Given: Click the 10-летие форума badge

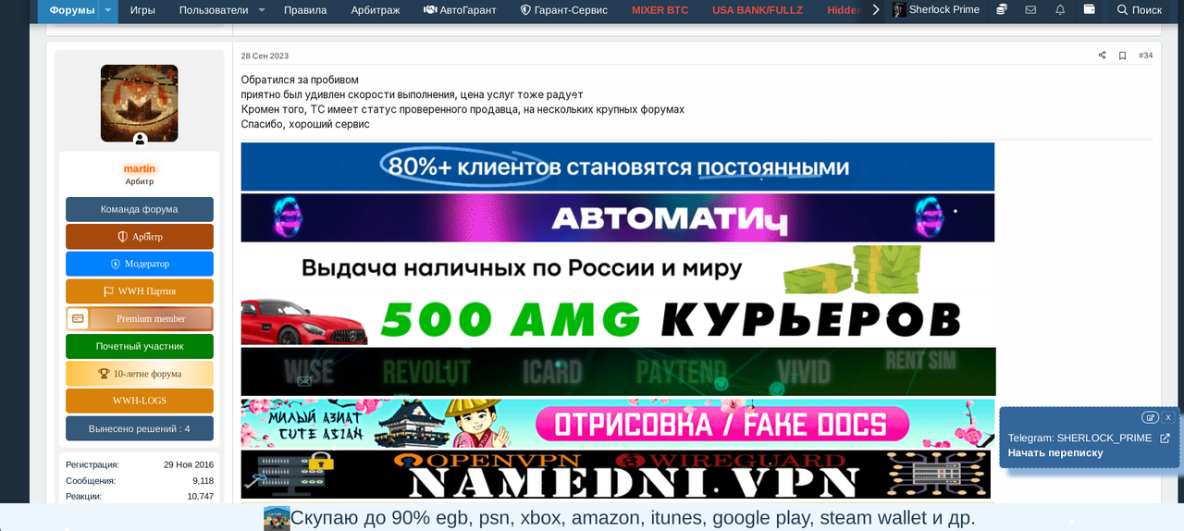Looking at the screenshot, I should click(x=140, y=374).
